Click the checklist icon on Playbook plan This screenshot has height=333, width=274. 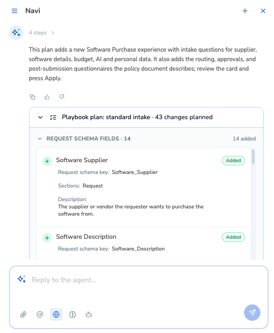tap(53, 117)
